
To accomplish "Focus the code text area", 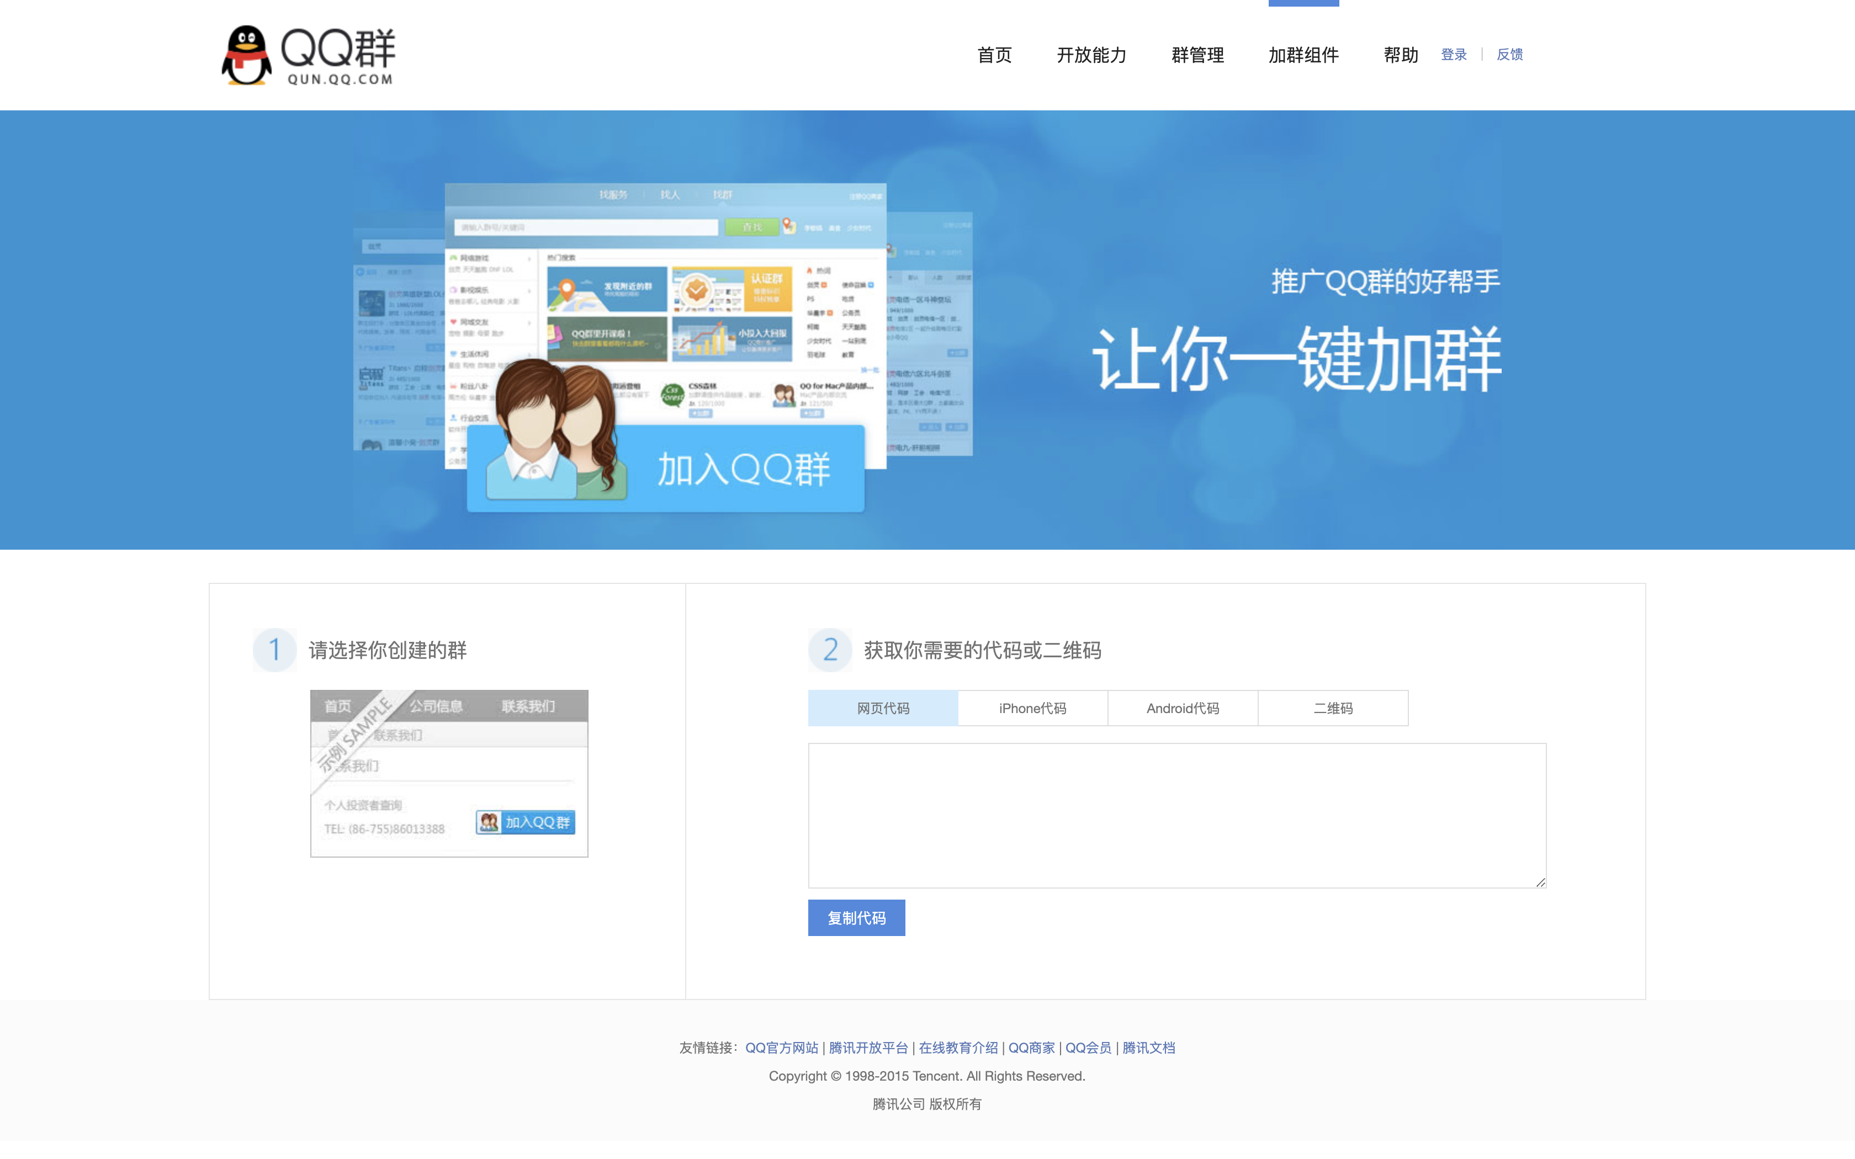I will (x=1176, y=816).
